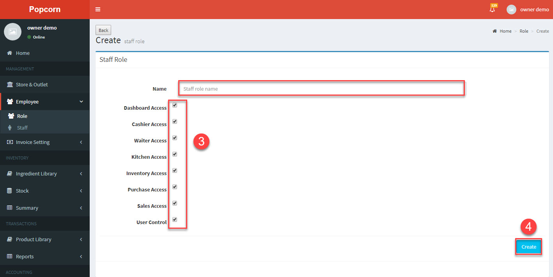Open the Role submenu item
The width and height of the screenshot is (553, 277).
22,116
